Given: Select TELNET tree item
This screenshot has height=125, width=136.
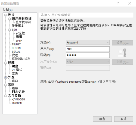Looking at the screenshot, I should (x=16, y=44).
